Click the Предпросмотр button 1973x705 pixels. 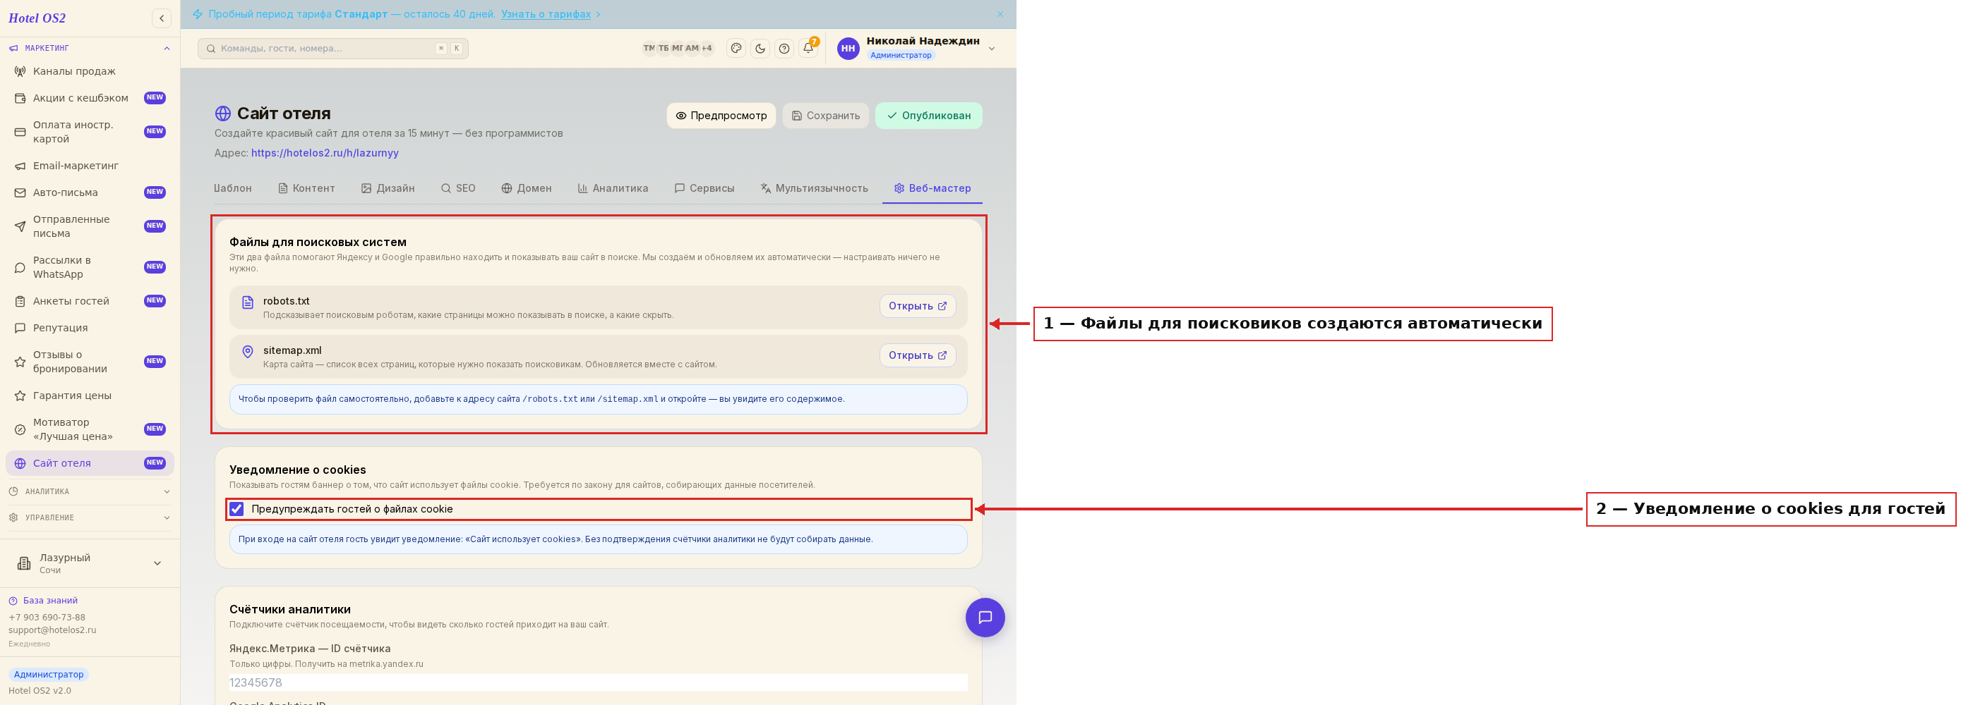coord(721,116)
